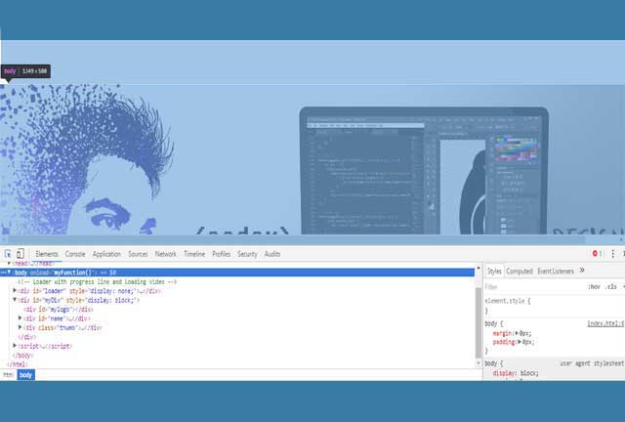Select the closing </html> tag row
The image size is (625, 422).
[18, 364]
